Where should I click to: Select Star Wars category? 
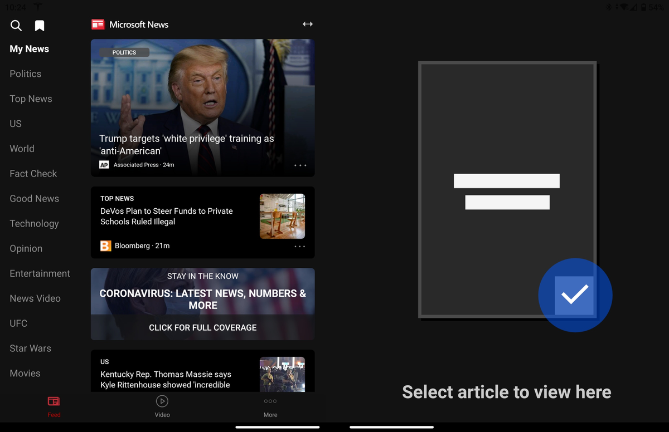pyautogui.click(x=30, y=348)
